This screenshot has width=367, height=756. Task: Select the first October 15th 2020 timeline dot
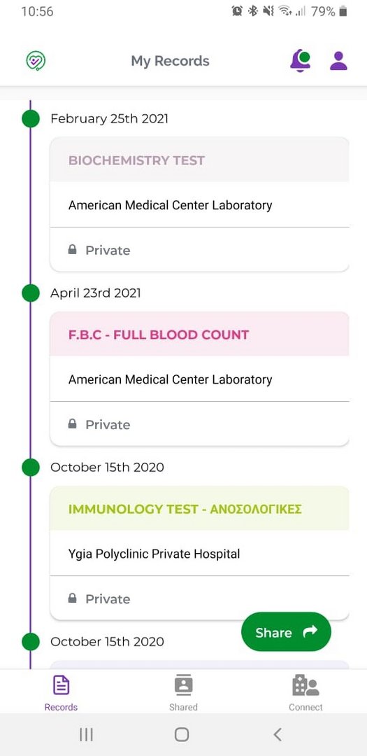[x=30, y=468]
